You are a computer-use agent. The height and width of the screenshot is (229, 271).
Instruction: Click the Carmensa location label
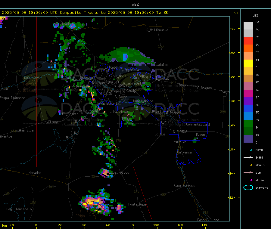[184, 152]
